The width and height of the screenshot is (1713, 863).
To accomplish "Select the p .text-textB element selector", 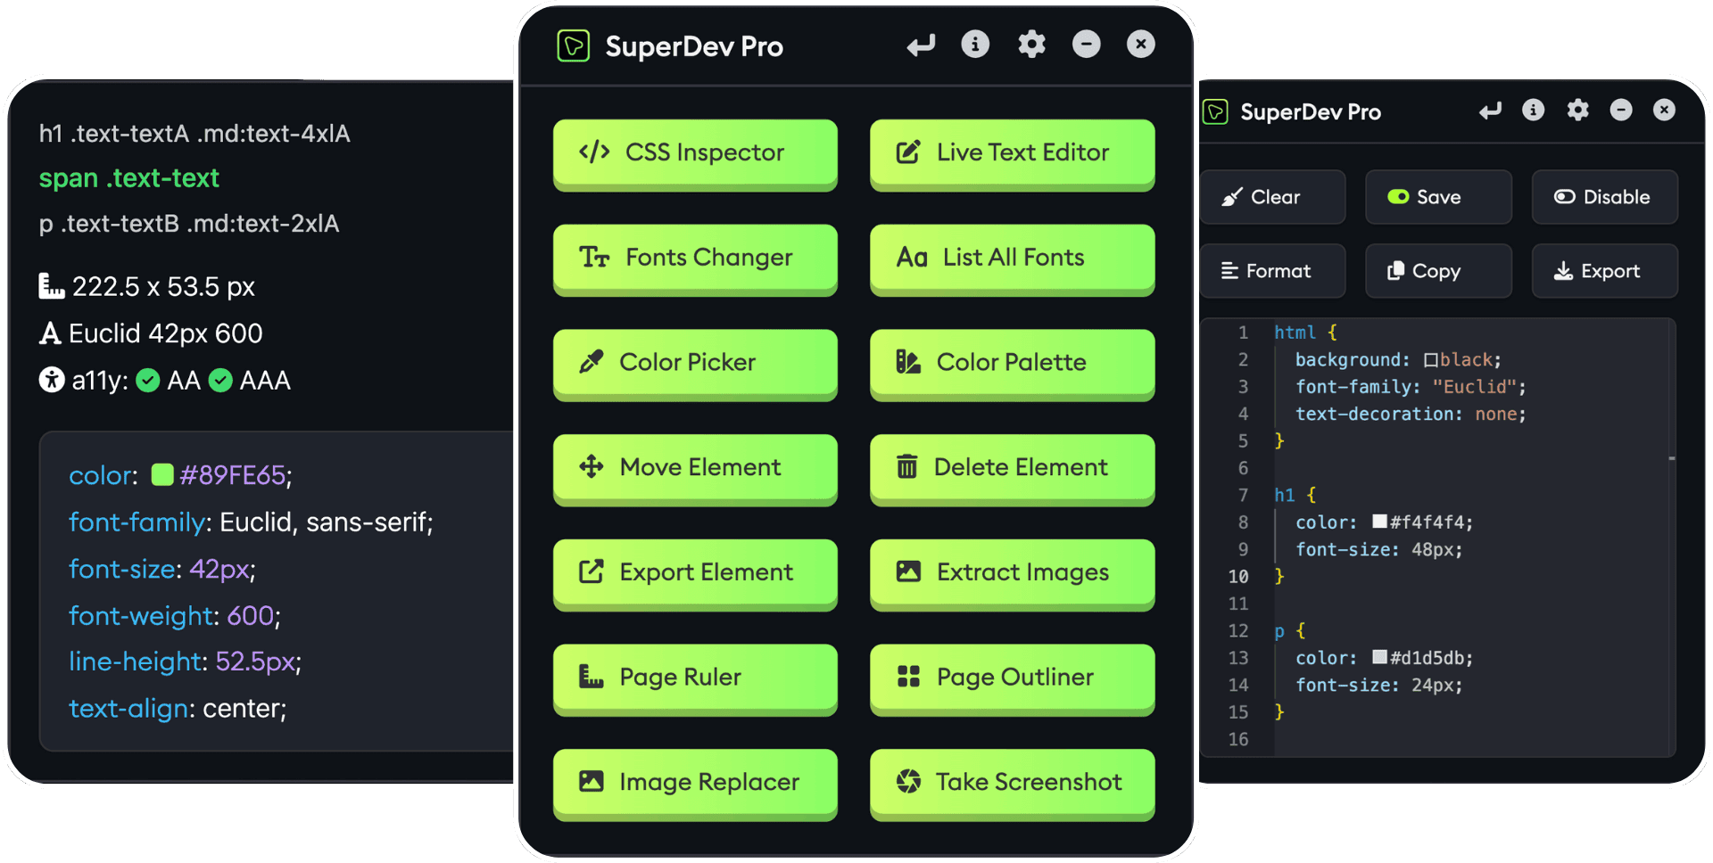I will pos(189,224).
